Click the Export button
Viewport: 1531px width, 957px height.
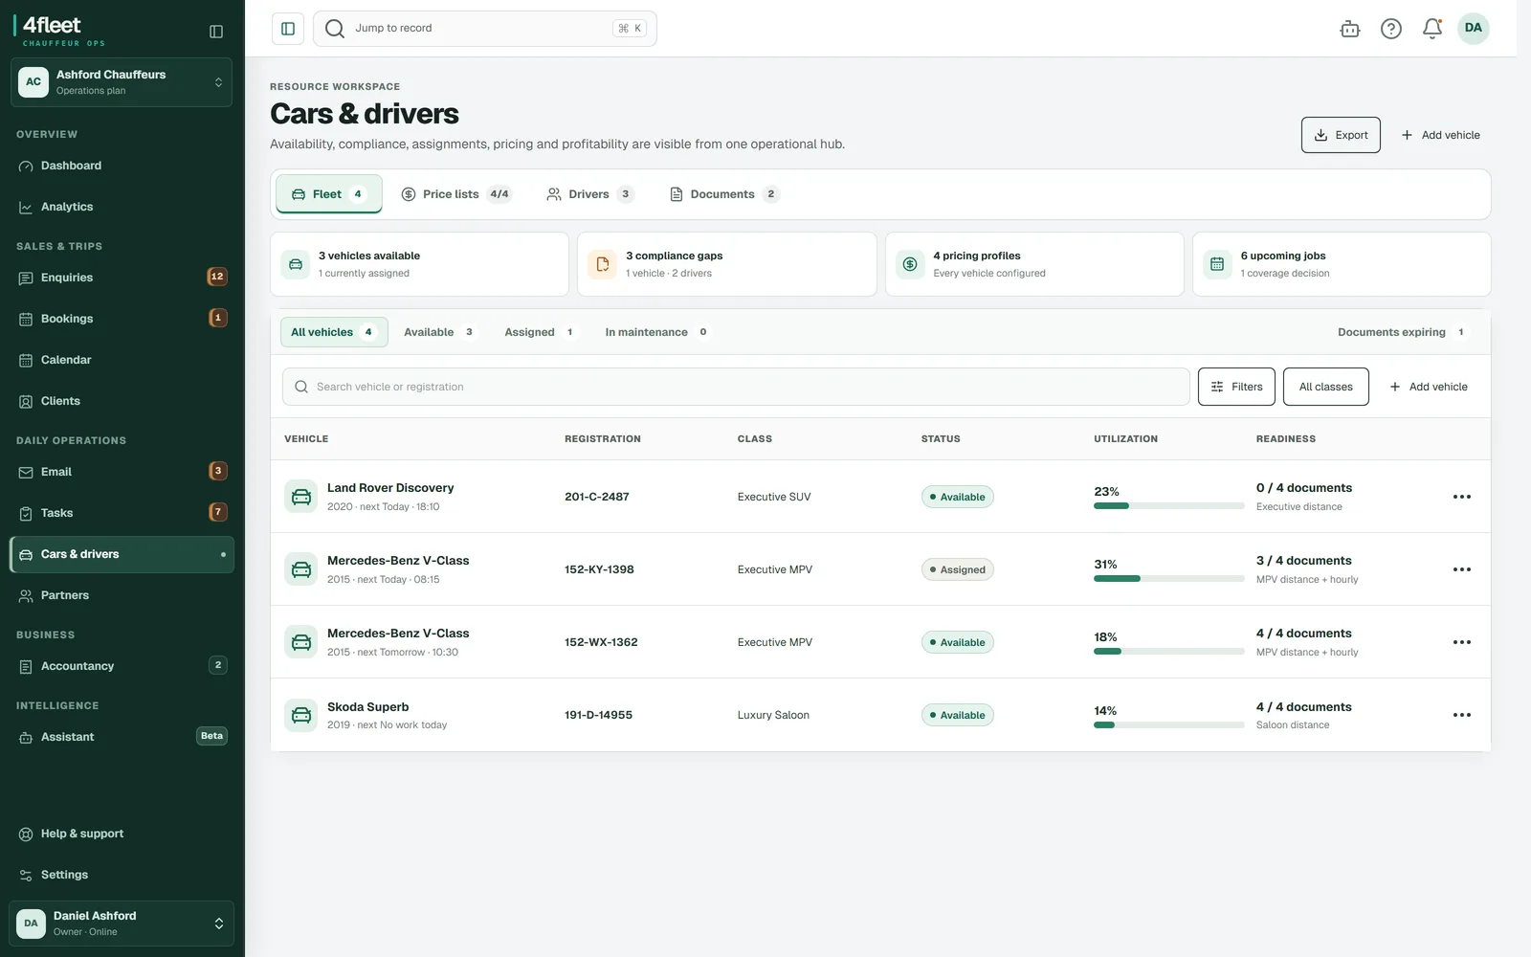click(1341, 135)
